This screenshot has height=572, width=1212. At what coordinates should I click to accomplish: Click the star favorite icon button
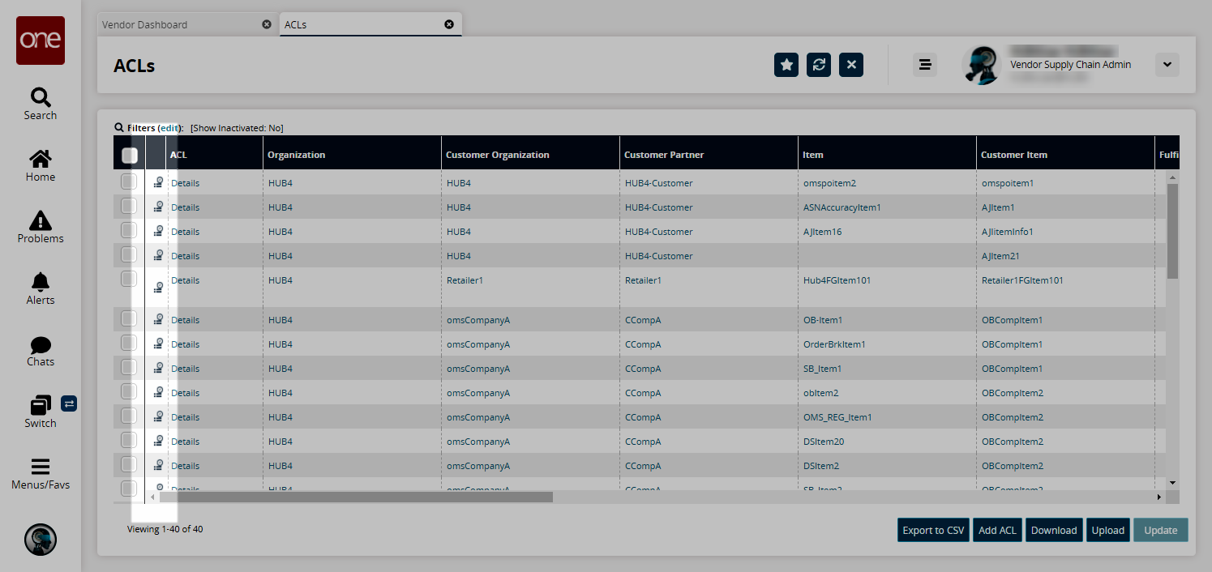point(786,65)
